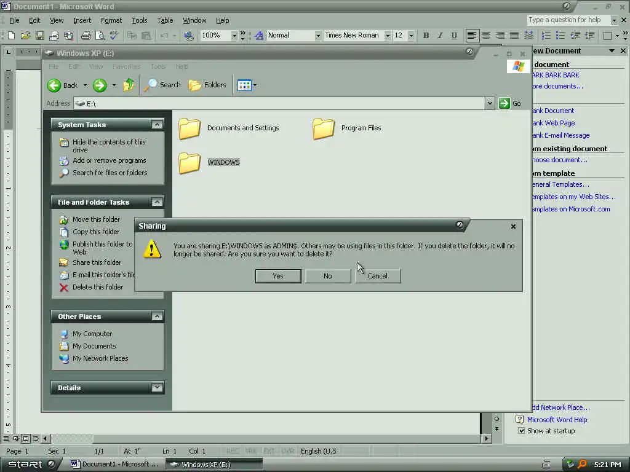Click the Explorer Search button
This screenshot has height=472, width=630.
pos(162,85)
